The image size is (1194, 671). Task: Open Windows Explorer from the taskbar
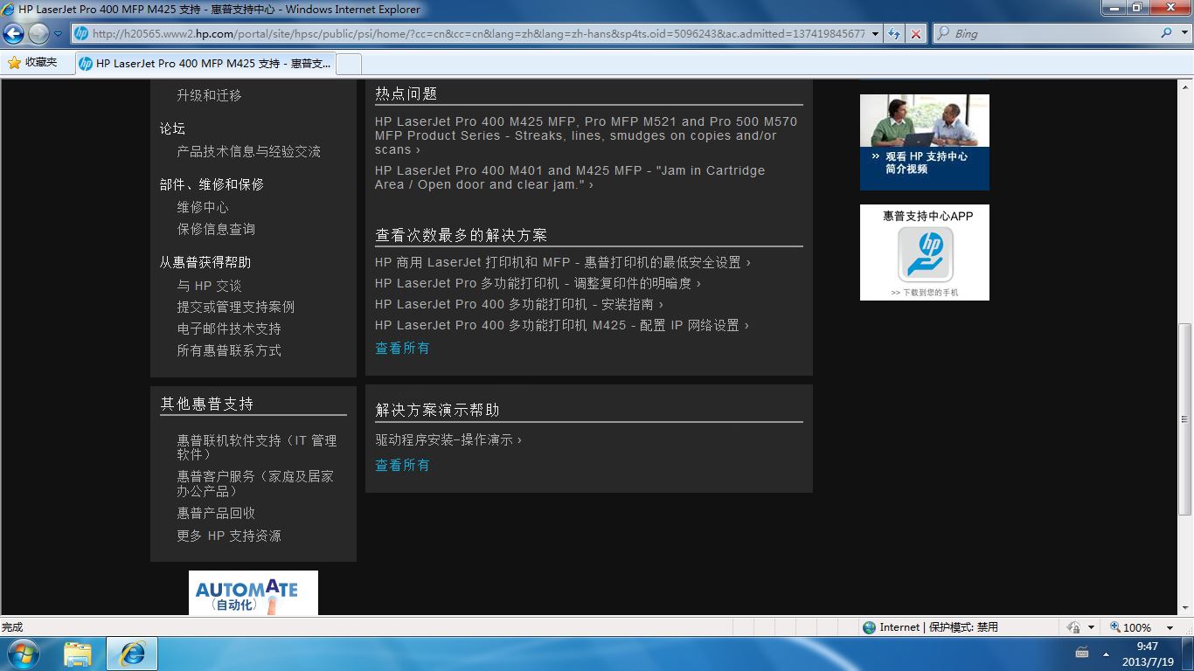point(78,654)
